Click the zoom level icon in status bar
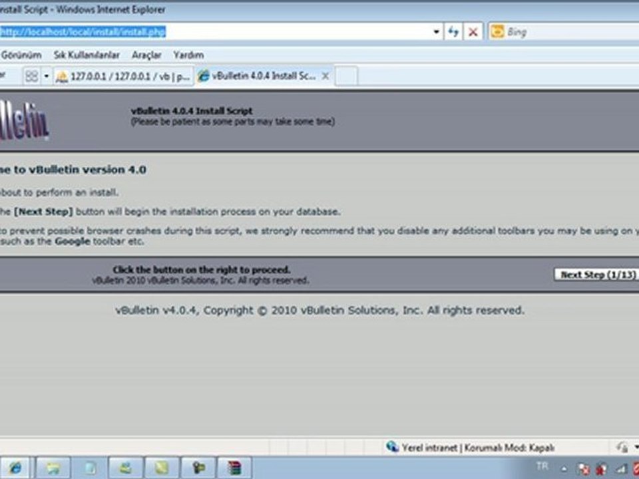This screenshot has height=479, width=639. (x=622, y=447)
